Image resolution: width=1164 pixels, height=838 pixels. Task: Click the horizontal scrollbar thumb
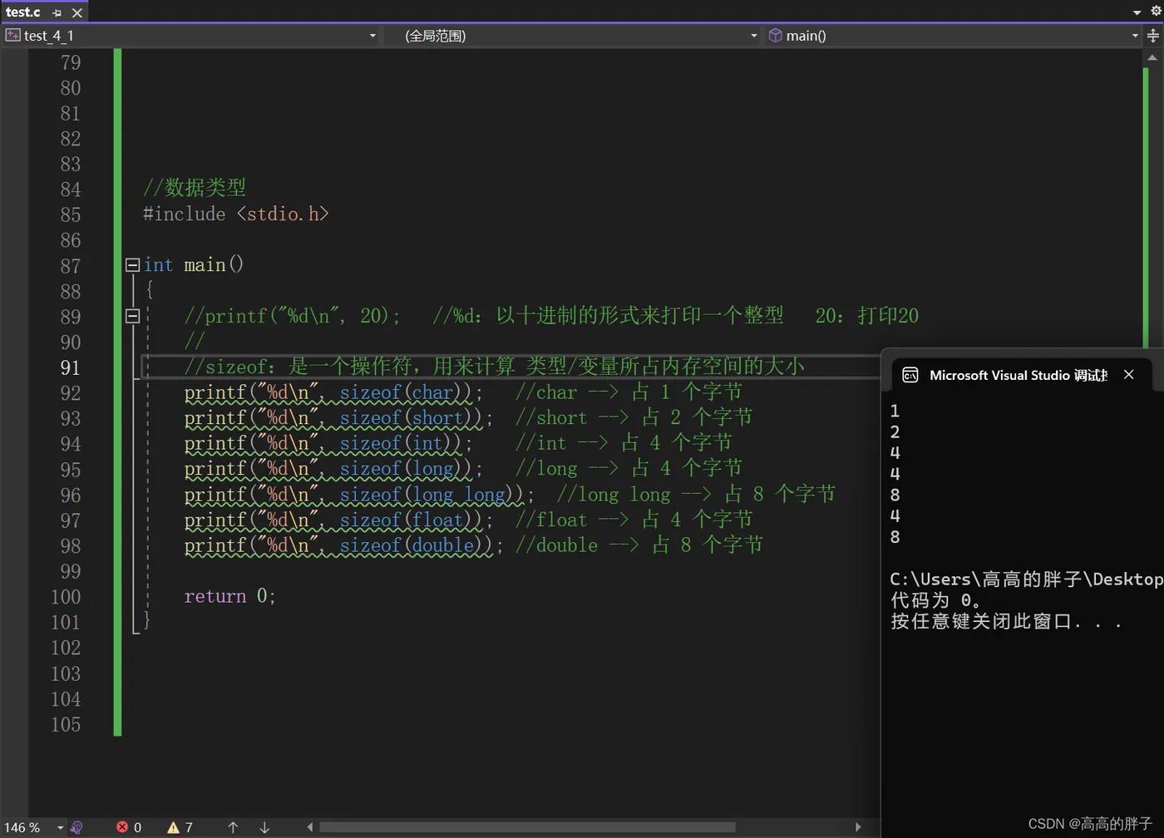click(x=527, y=827)
